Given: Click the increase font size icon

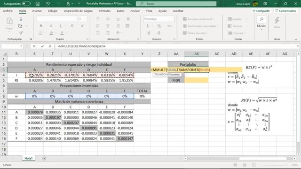Looking at the screenshot, I should [x=72, y=26].
